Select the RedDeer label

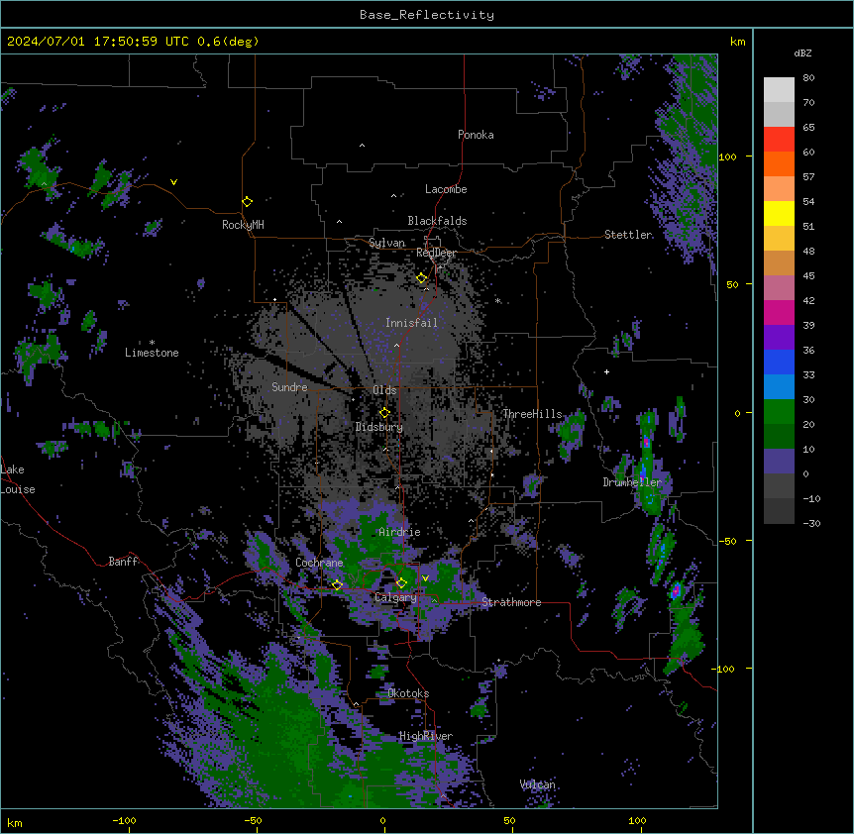[436, 253]
